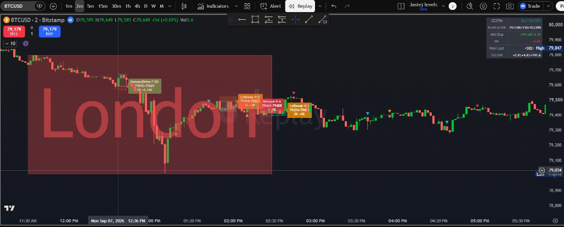Undo the last chart action
Viewport: 564px width, 227px height.
coord(334,6)
